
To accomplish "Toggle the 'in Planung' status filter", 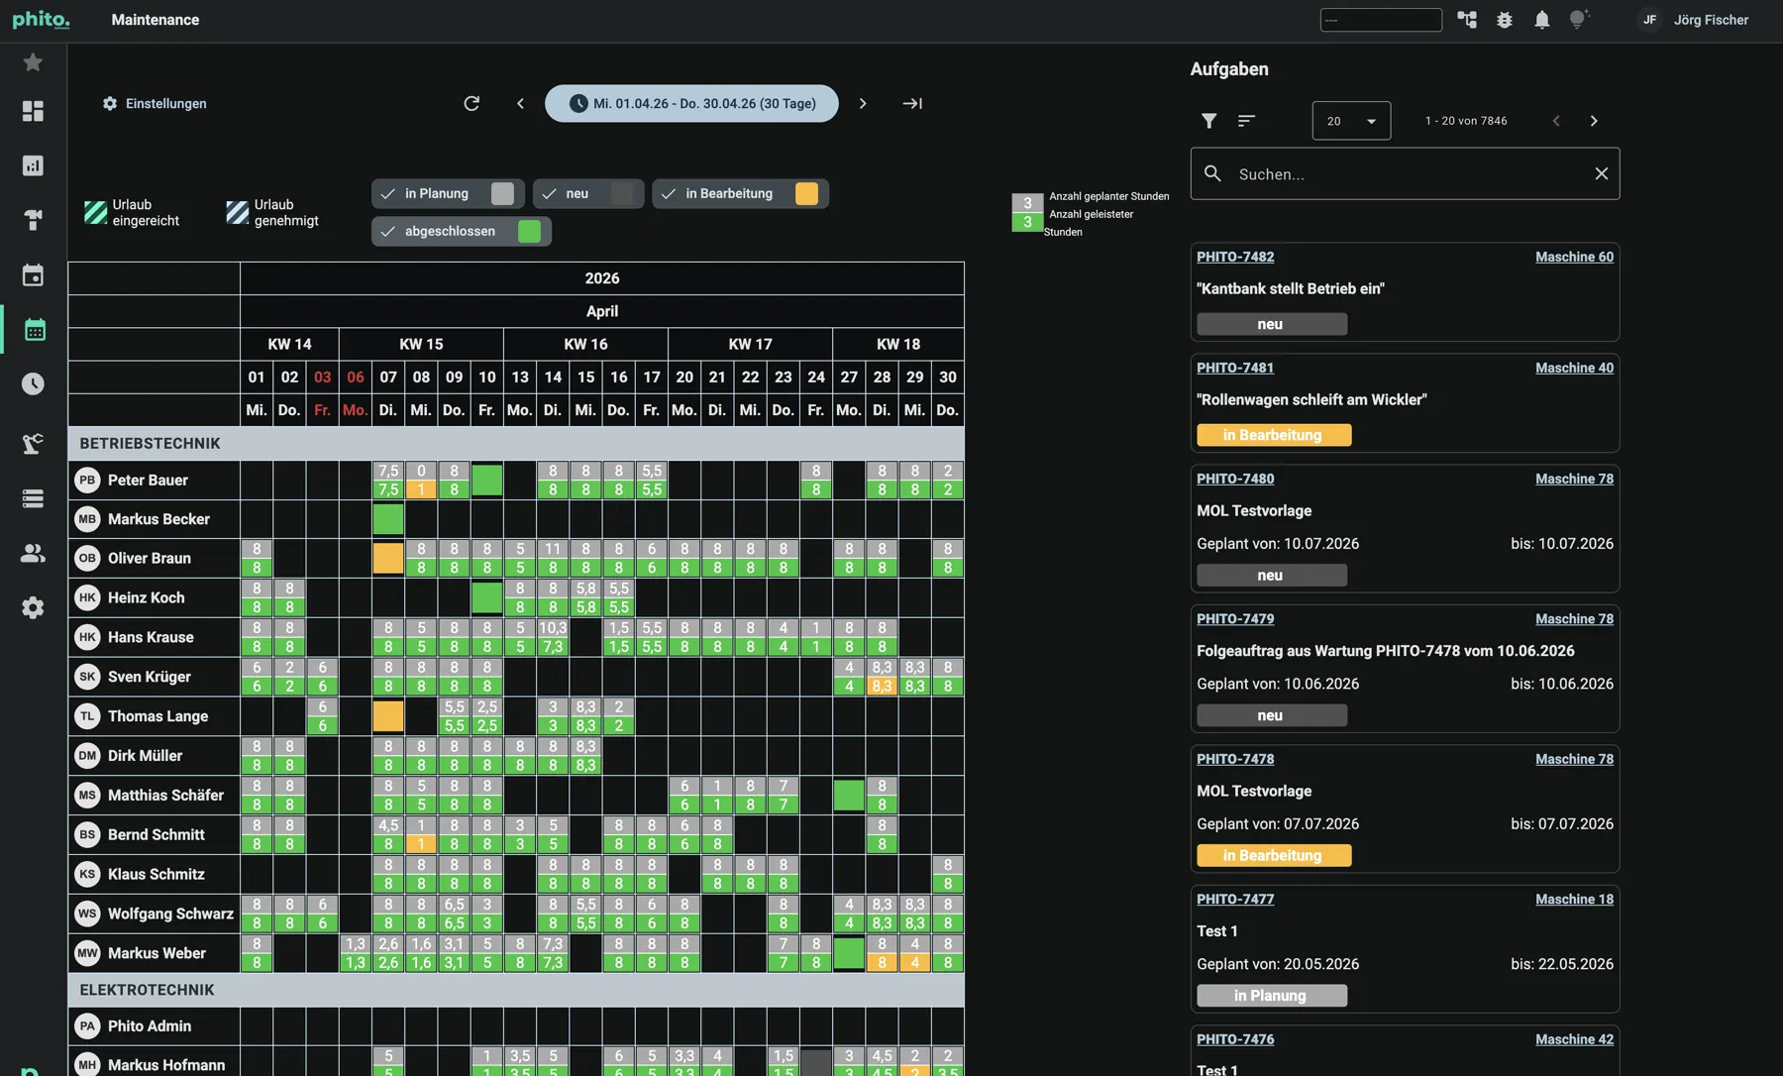I will pyautogui.click(x=448, y=193).
